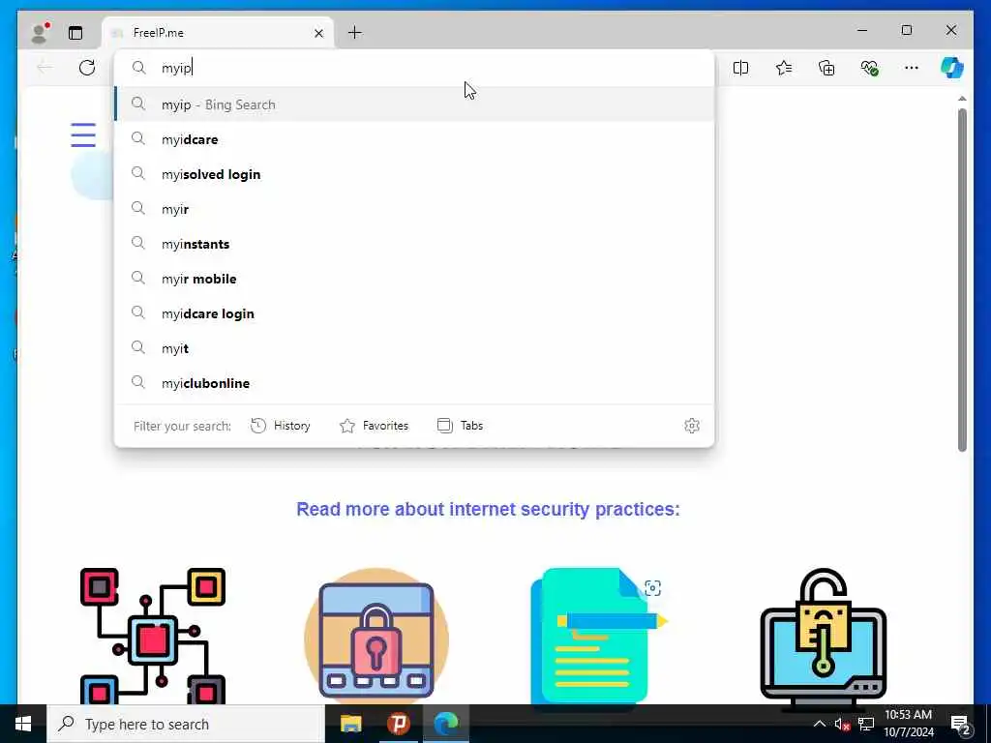This screenshot has width=991, height=743.
Task: Open the Windows Start menu
Action: 23,724
